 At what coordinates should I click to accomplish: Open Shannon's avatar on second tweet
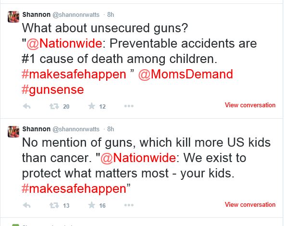pyautogui.click(x=13, y=132)
